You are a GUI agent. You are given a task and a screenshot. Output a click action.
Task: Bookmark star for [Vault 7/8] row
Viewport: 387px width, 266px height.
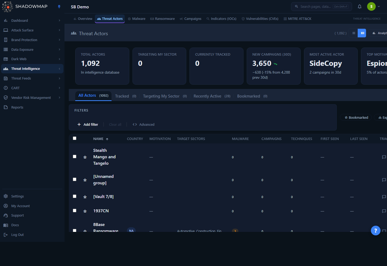pyautogui.click(x=85, y=197)
